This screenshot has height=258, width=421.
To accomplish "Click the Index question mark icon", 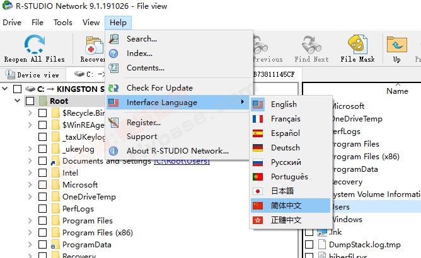I will coord(113,53).
